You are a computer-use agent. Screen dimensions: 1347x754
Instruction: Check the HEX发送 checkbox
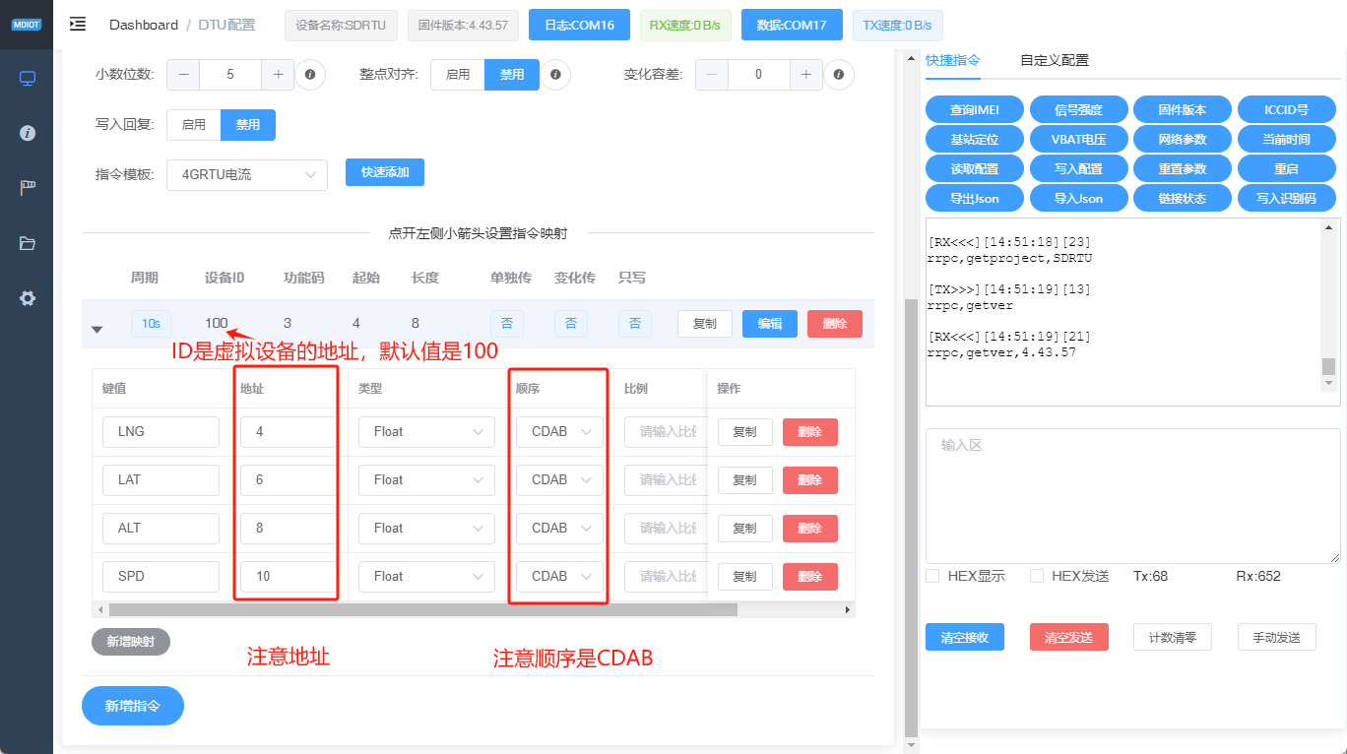(1037, 576)
